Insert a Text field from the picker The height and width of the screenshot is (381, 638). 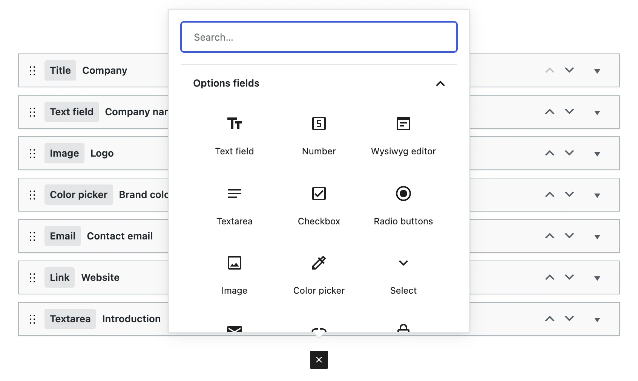click(235, 136)
